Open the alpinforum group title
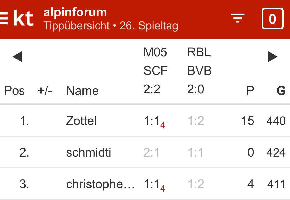This screenshot has height=200, width=290. pos(75,12)
